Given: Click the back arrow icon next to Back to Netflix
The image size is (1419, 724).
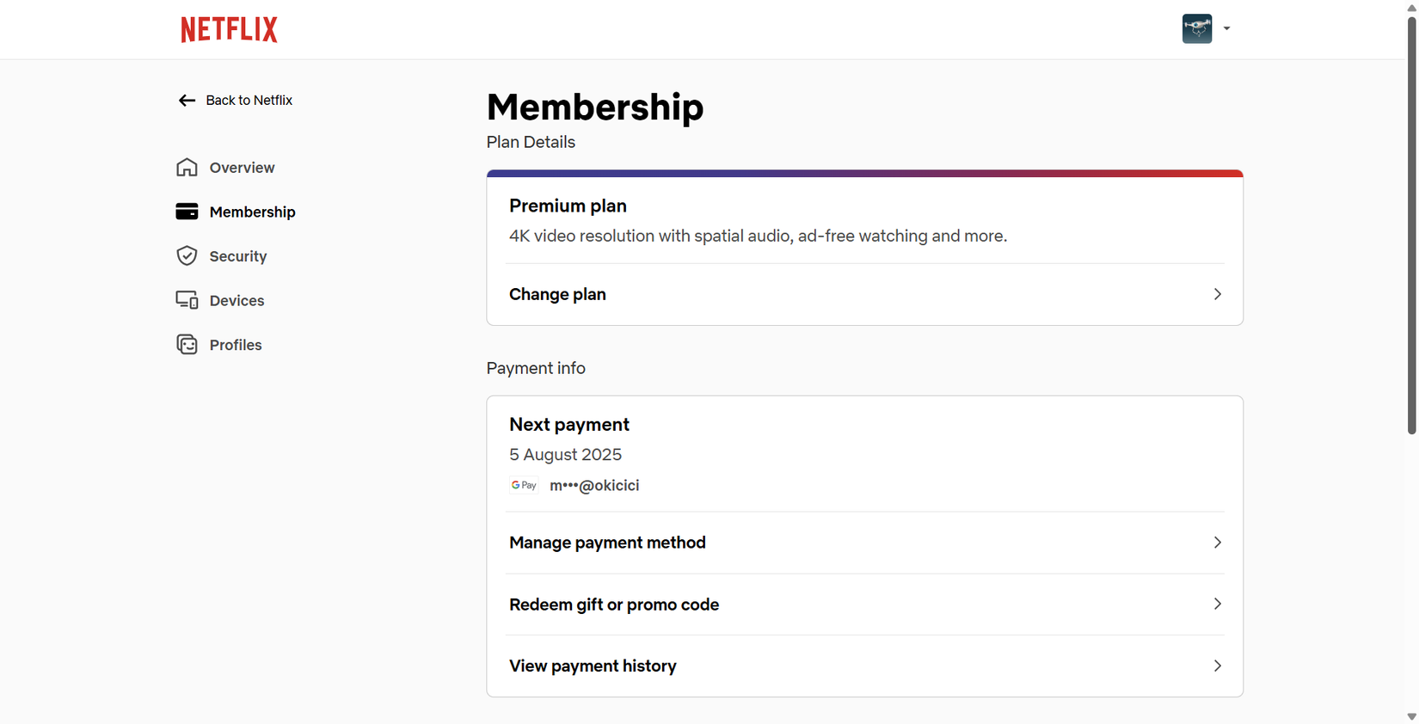Looking at the screenshot, I should point(187,100).
